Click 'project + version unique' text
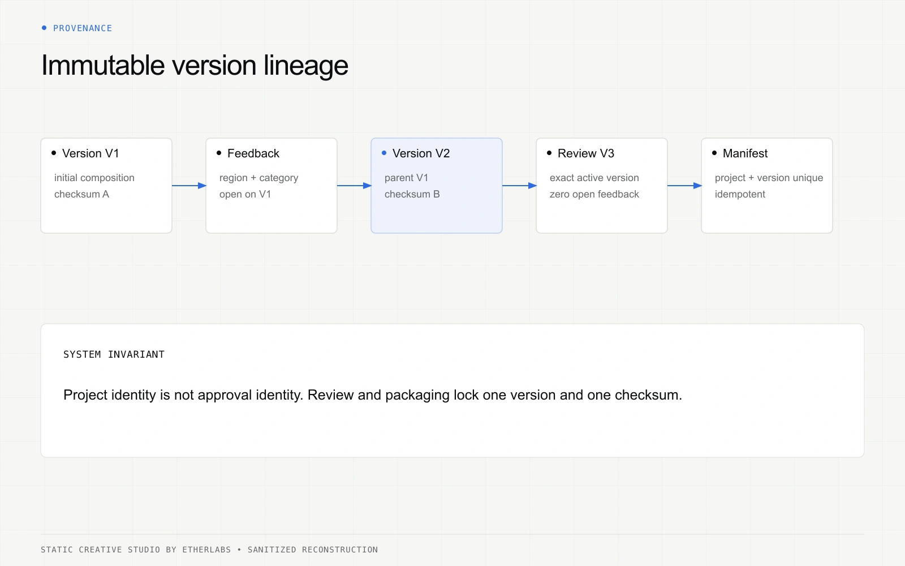 tap(769, 178)
